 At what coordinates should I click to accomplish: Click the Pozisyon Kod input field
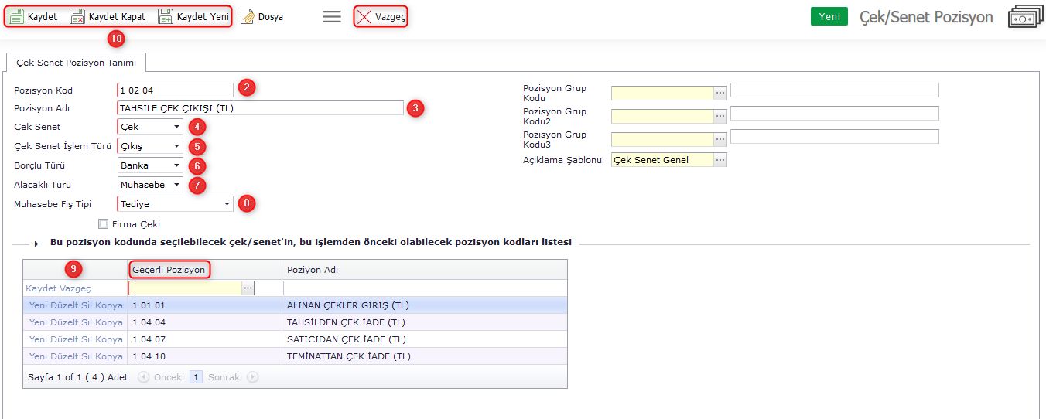point(176,90)
